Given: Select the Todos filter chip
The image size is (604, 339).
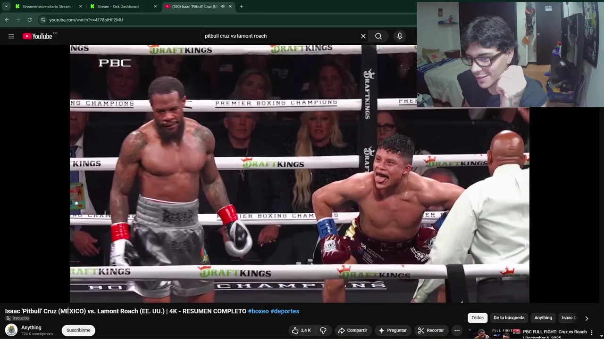Looking at the screenshot, I should (x=478, y=318).
